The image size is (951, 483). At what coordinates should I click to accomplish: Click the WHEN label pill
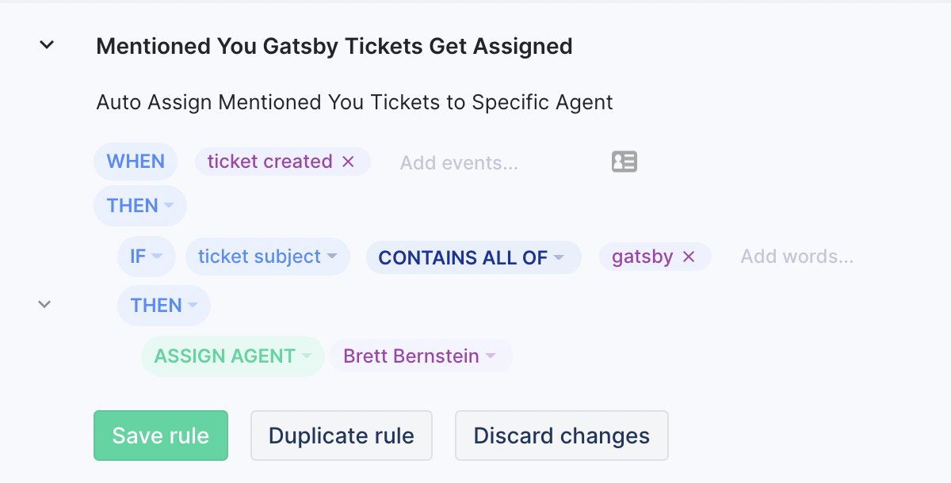tap(136, 162)
